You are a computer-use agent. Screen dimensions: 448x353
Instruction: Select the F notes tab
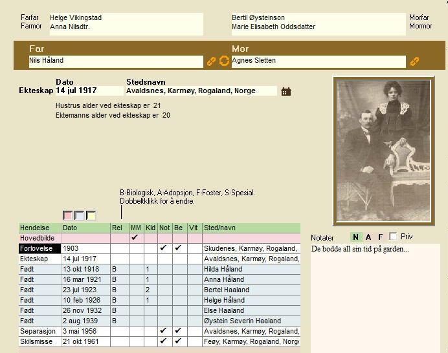click(380, 237)
